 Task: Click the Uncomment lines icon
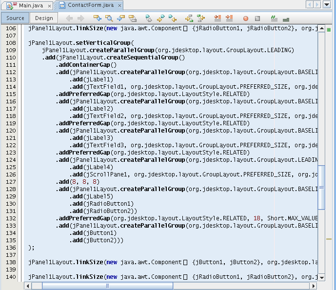click(x=286, y=19)
